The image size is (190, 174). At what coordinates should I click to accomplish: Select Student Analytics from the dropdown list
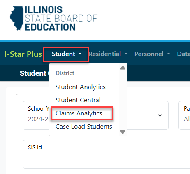81,87
